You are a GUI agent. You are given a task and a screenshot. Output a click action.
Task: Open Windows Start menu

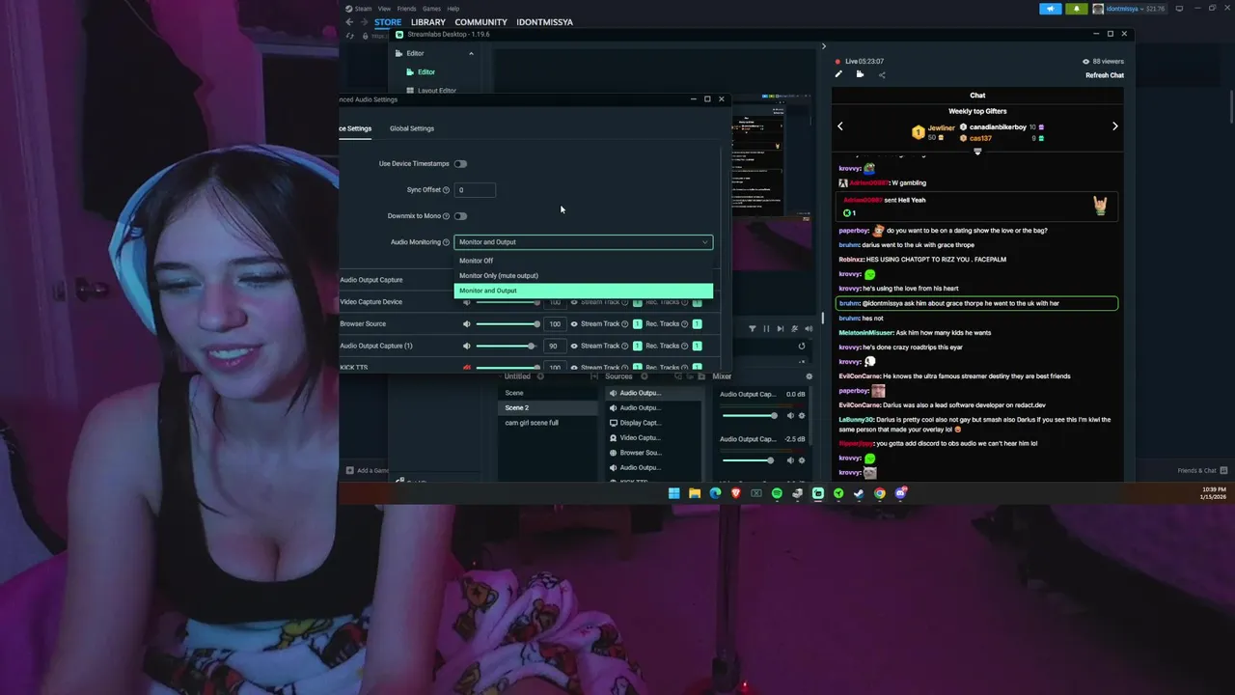tap(673, 493)
